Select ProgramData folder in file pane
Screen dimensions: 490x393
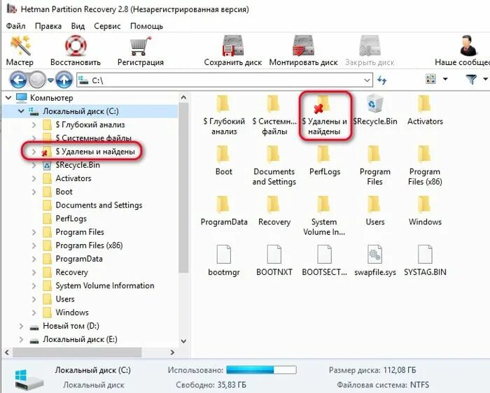coord(224,211)
